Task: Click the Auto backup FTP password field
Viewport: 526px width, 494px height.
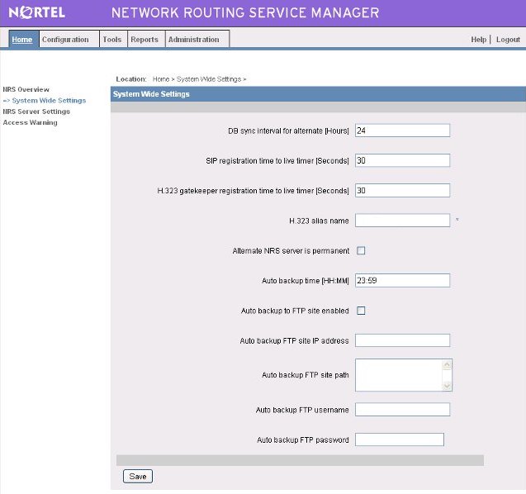Action: pyautogui.click(x=399, y=439)
